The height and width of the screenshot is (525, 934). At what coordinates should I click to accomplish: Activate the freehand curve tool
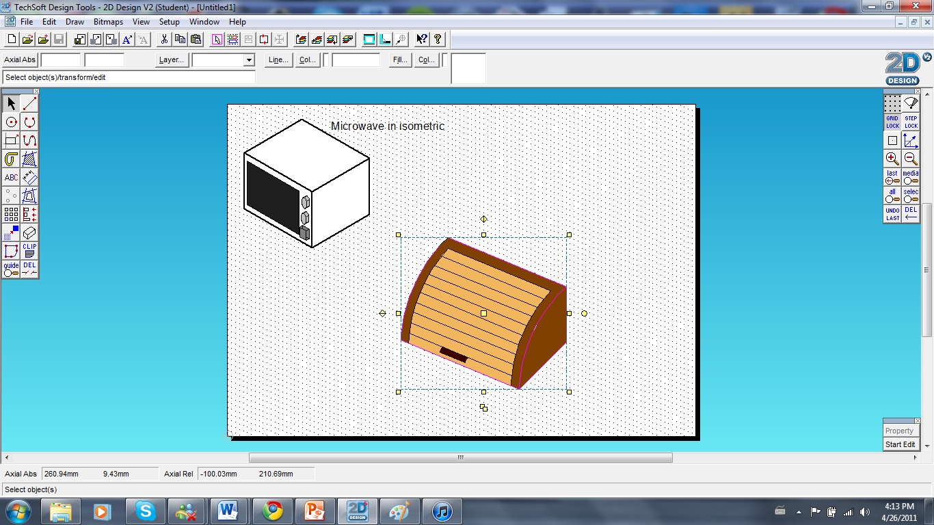pos(29,139)
